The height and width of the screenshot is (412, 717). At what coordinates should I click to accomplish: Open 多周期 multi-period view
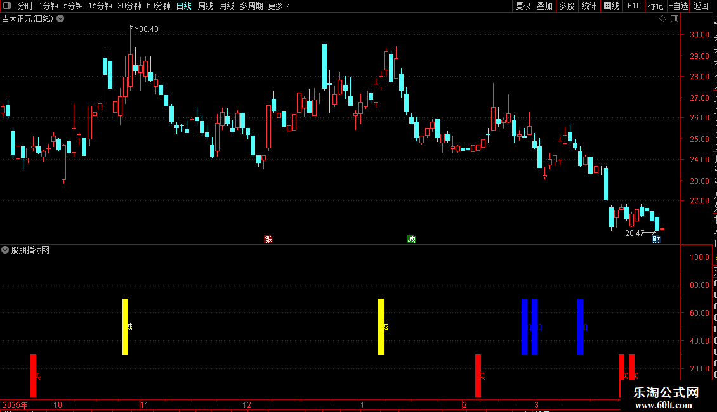[251, 6]
